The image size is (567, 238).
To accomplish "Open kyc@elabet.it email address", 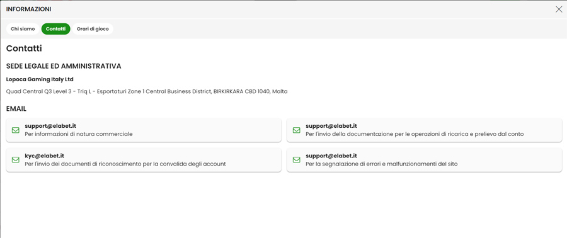I will click(x=45, y=156).
